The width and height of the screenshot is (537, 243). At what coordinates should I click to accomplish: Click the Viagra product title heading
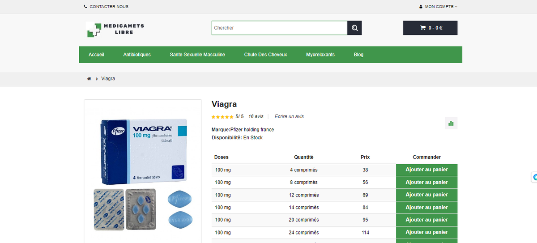224,104
